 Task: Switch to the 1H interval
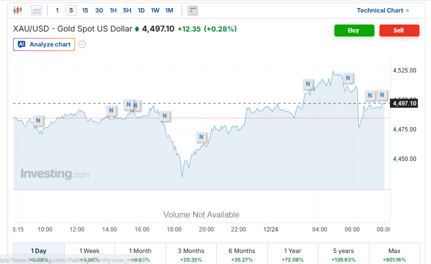[113, 10]
